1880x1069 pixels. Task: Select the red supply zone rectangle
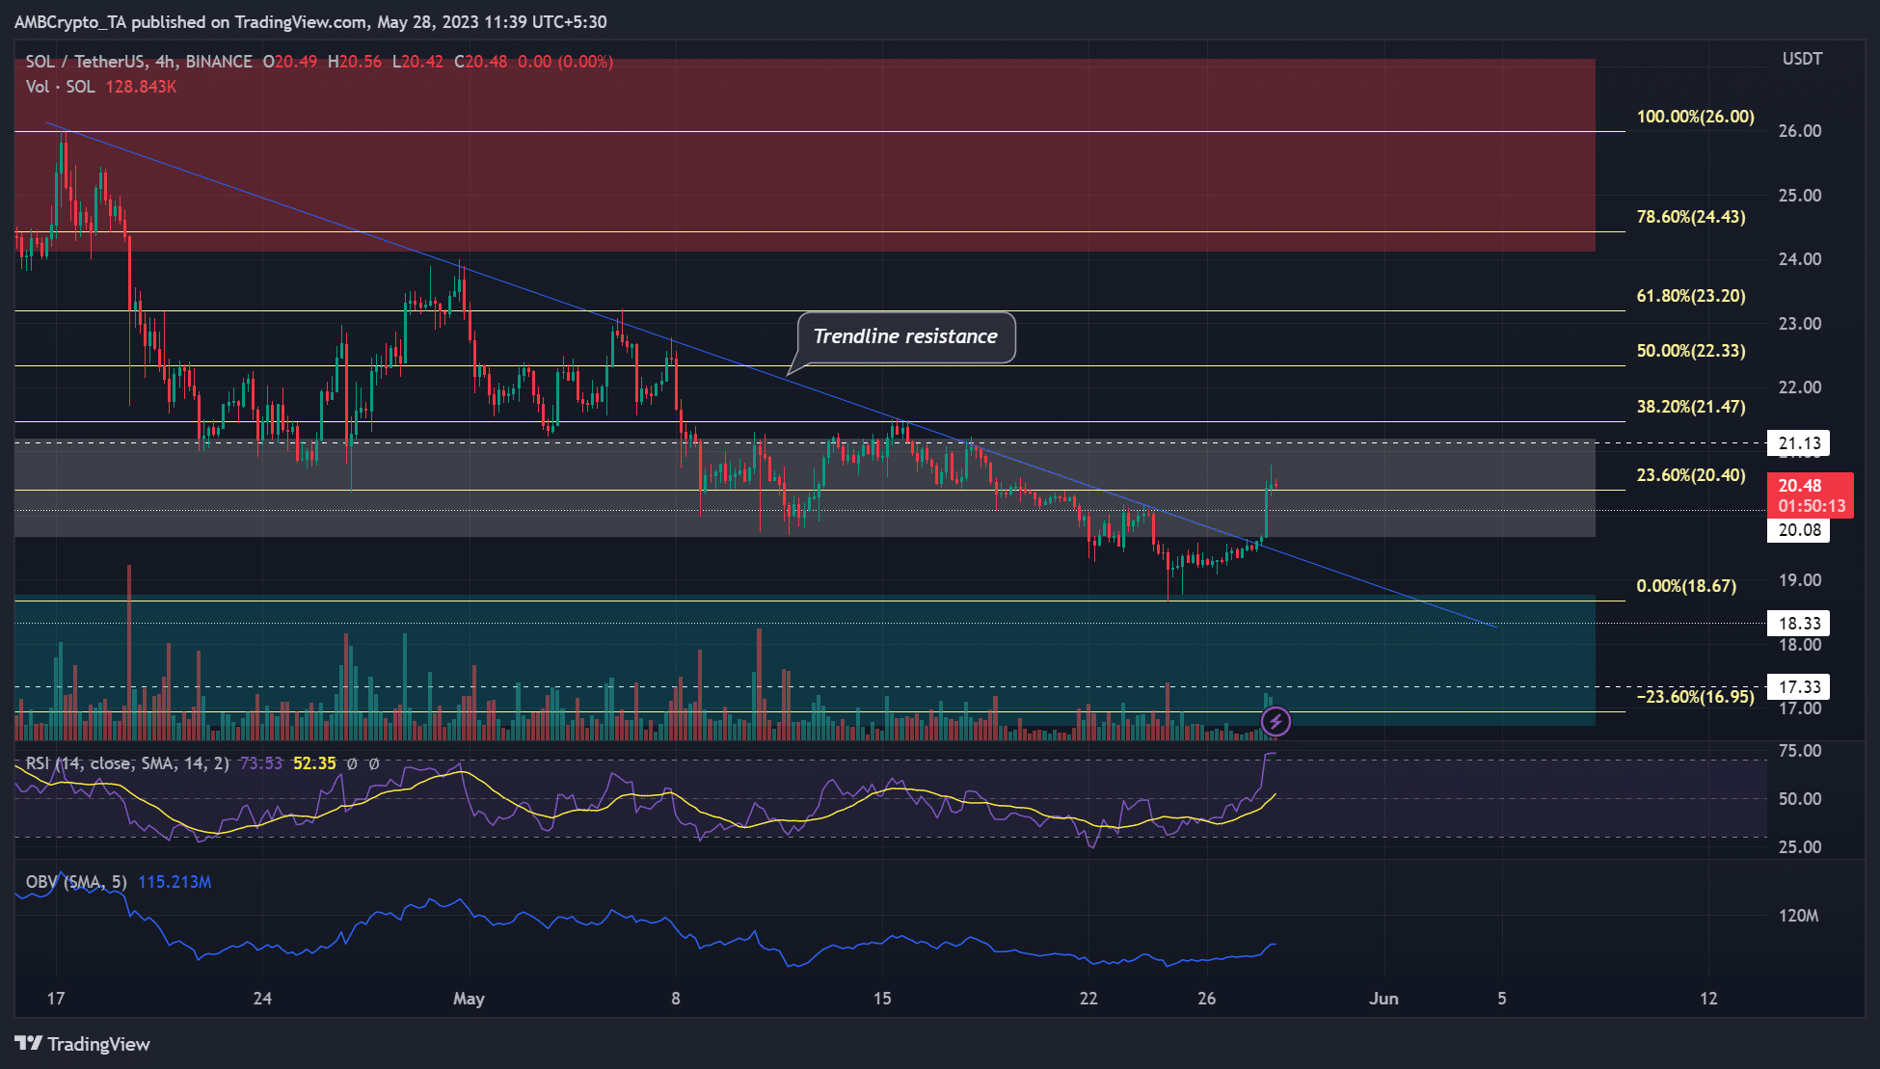(805, 155)
